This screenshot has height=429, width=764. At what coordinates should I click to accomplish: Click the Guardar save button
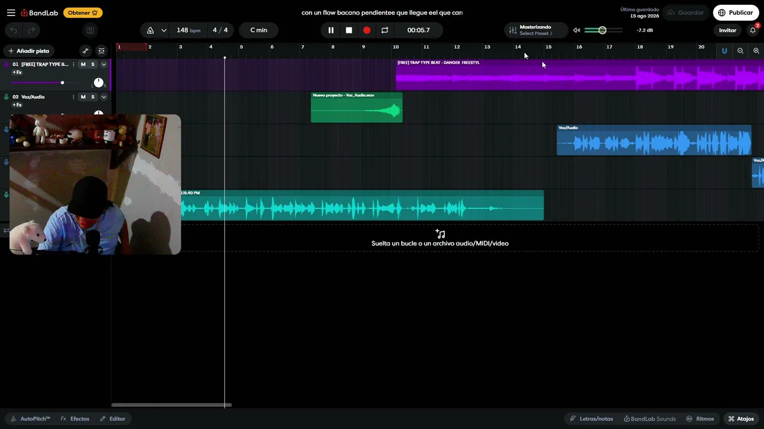coord(686,13)
